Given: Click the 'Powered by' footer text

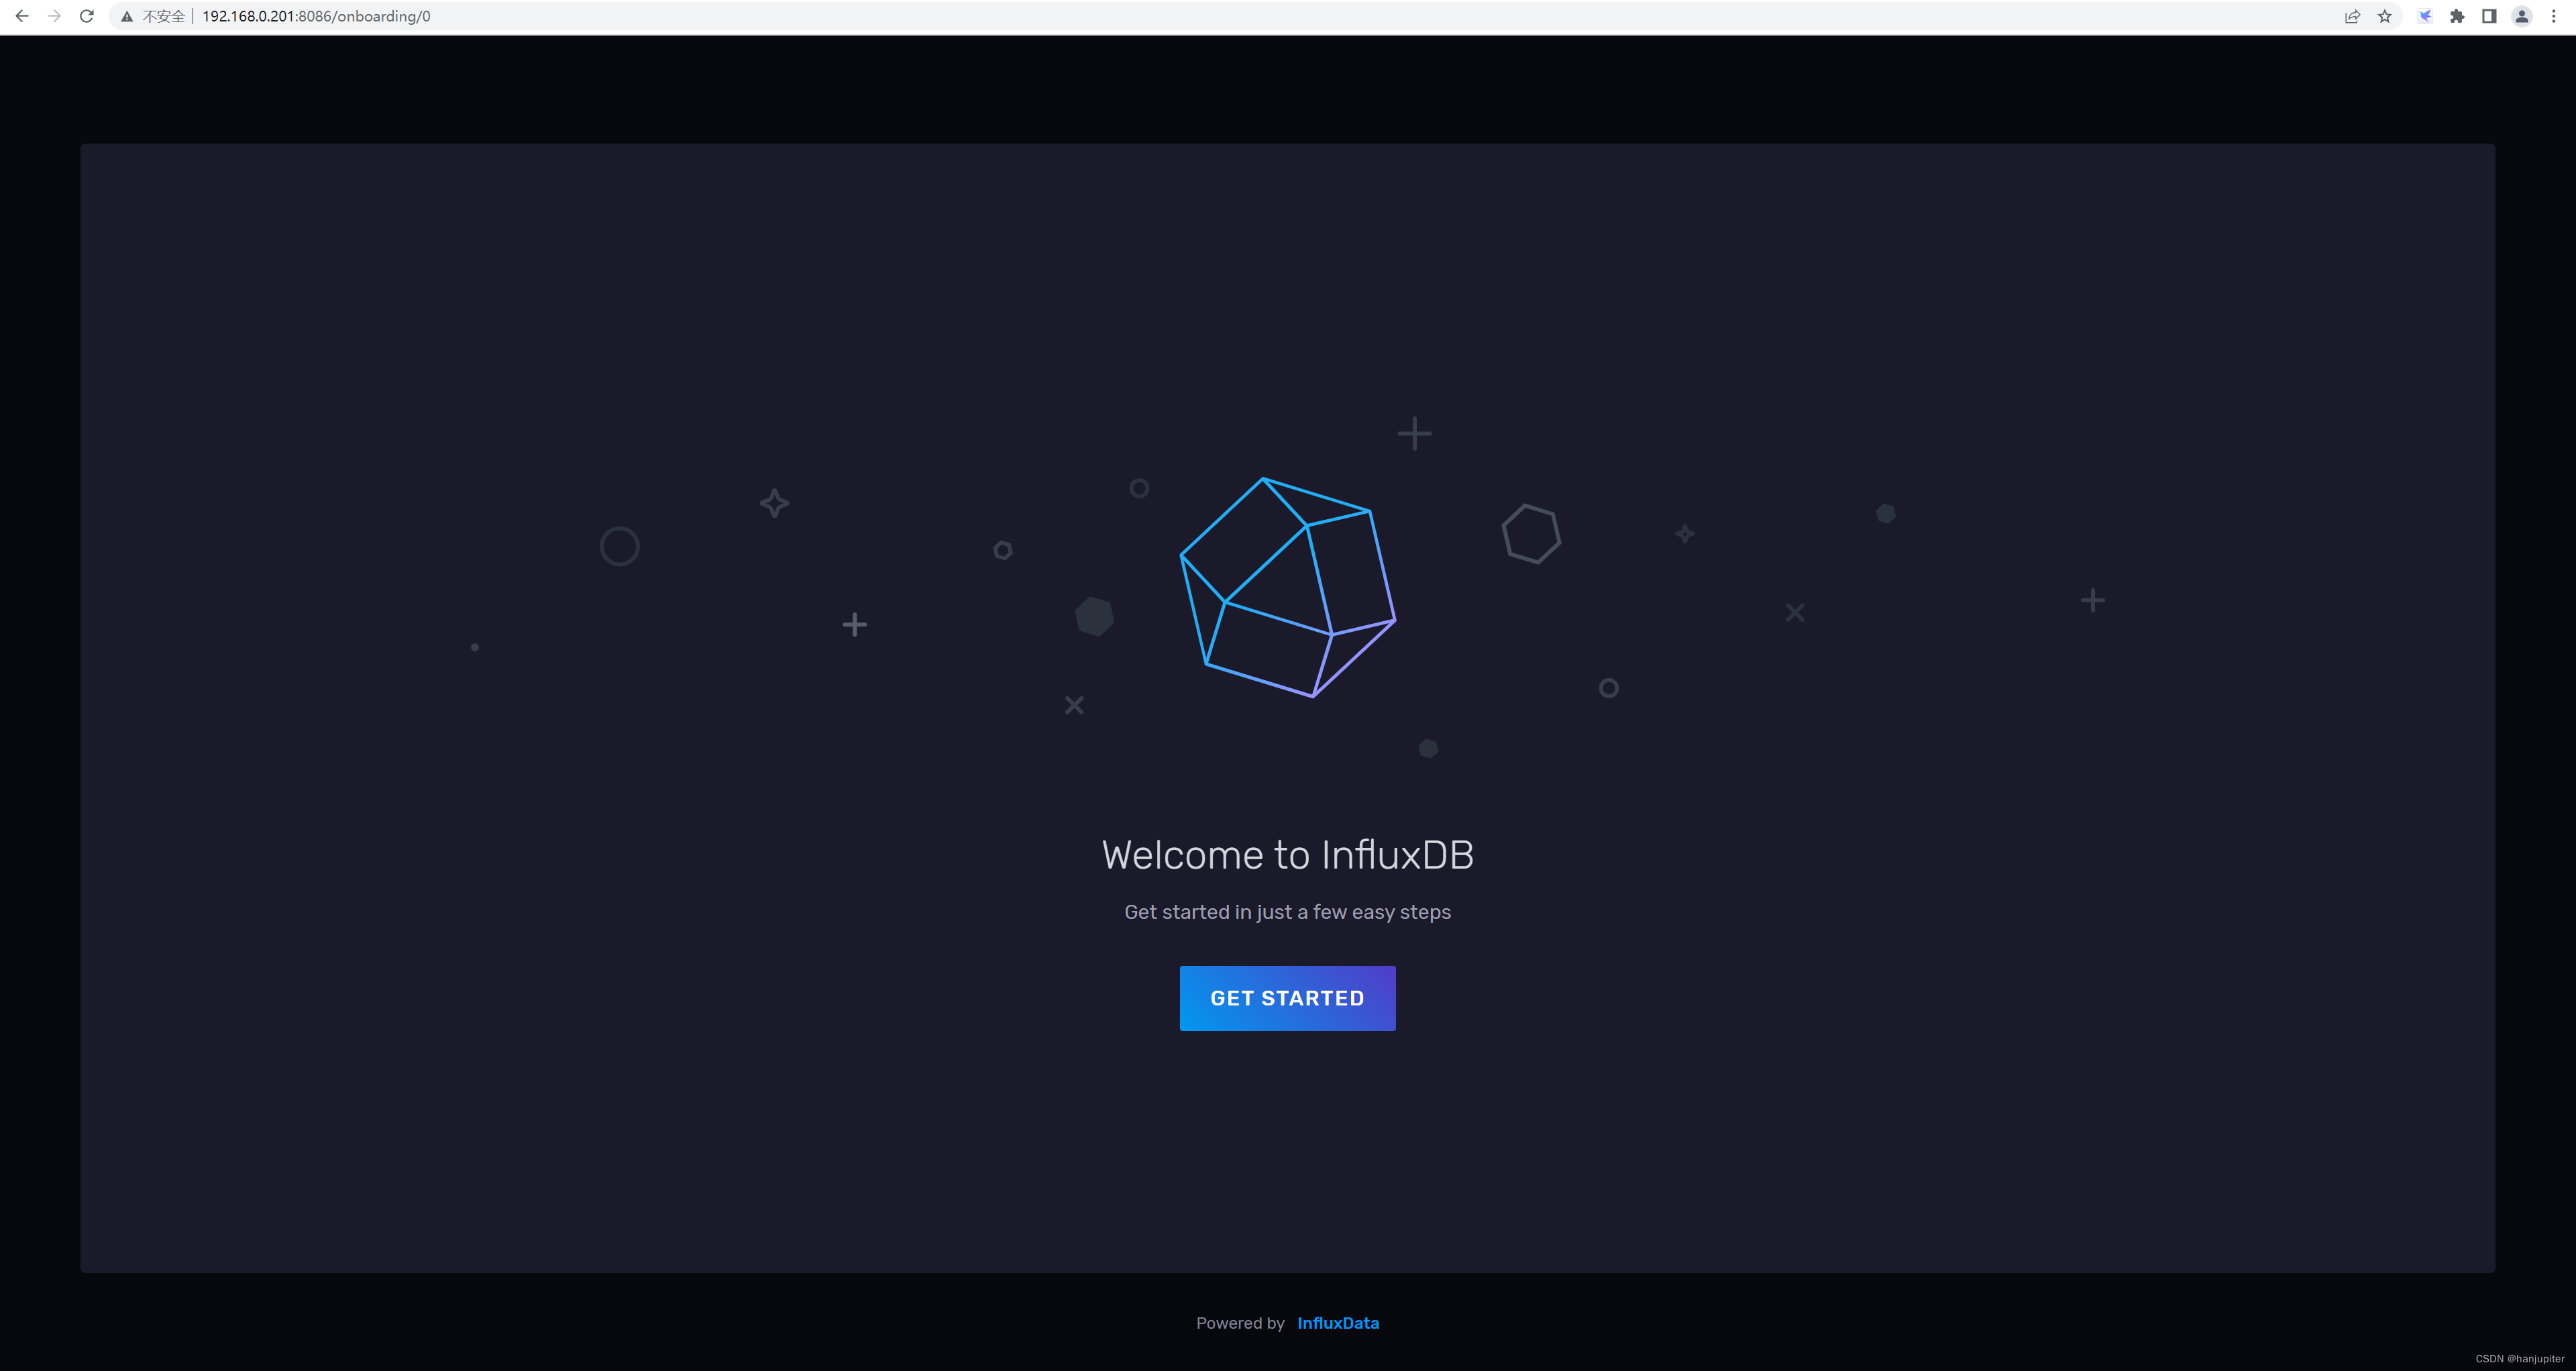Looking at the screenshot, I should click(x=1240, y=1323).
